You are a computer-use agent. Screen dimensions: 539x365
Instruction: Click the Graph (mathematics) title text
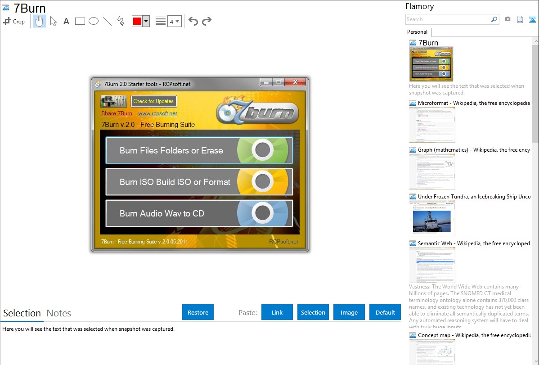[x=474, y=150]
